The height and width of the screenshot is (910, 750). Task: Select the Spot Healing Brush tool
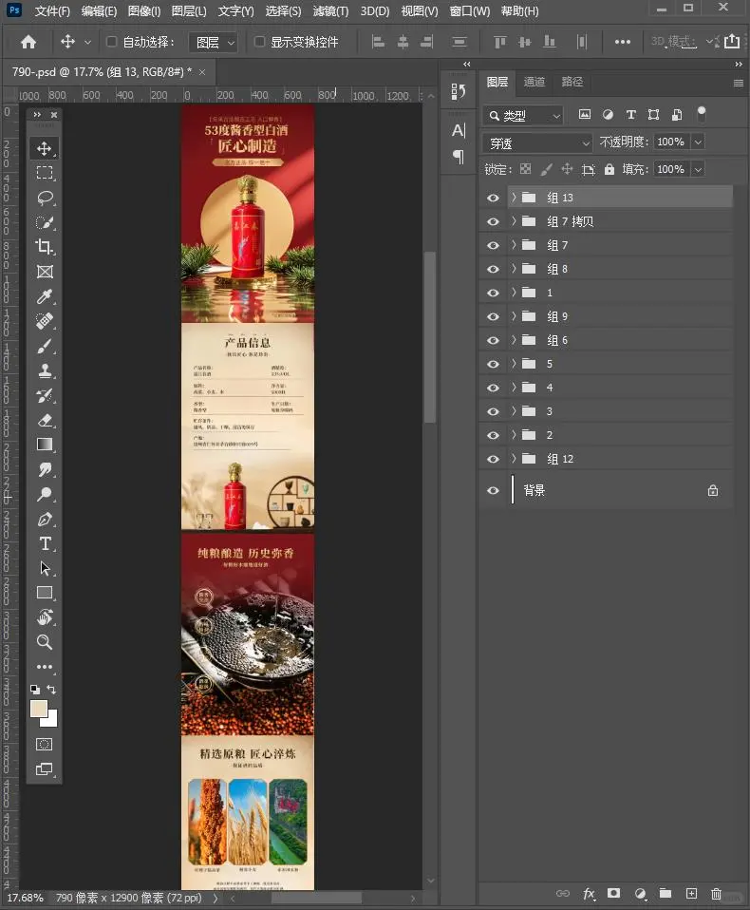[45, 321]
